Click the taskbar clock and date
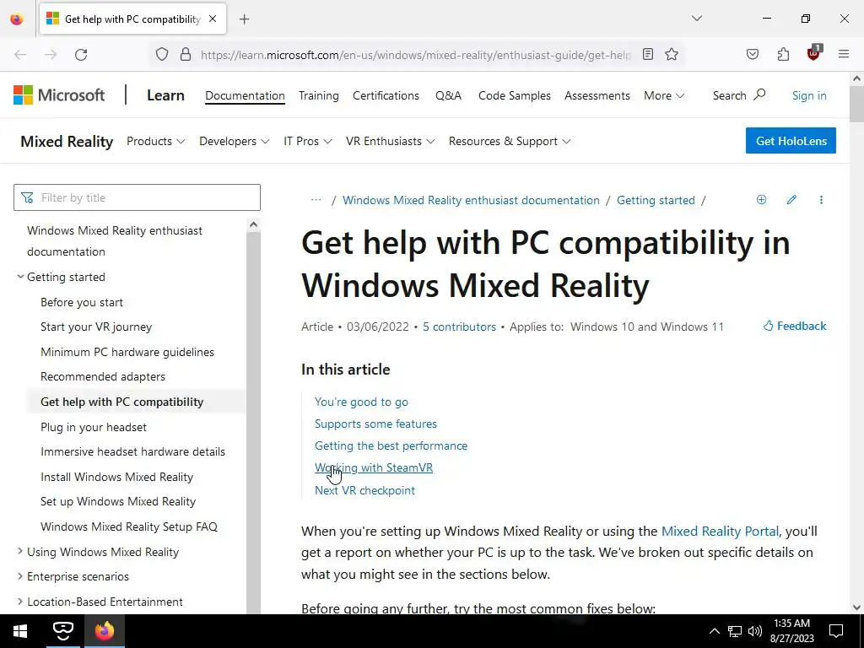864x648 pixels. [791, 631]
